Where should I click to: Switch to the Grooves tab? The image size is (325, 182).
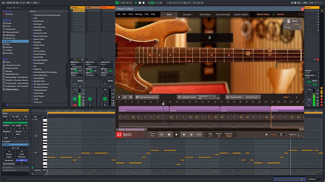[x=187, y=15]
